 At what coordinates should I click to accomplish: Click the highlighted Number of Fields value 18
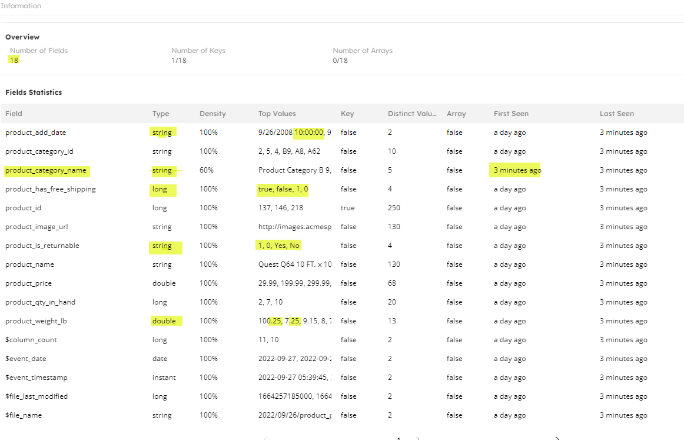point(14,59)
